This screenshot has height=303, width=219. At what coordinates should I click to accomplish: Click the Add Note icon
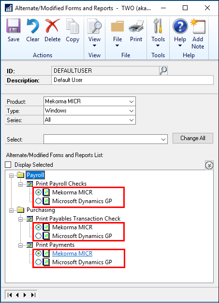click(x=198, y=26)
